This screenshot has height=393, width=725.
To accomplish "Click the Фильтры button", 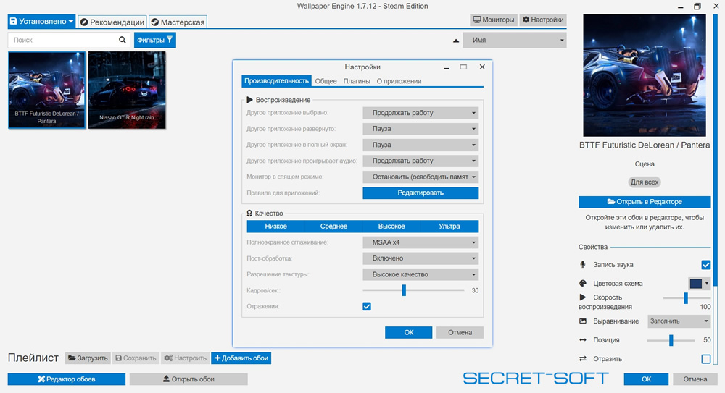I will [x=155, y=41].
